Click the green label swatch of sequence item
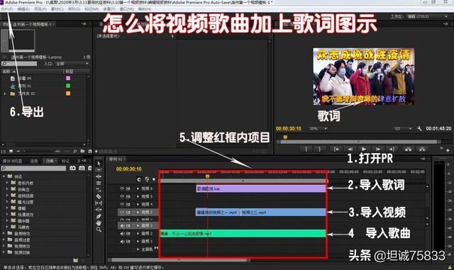454x270 pixels. click(68, 86)
